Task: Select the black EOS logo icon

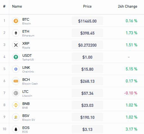Action: point(16,129)
